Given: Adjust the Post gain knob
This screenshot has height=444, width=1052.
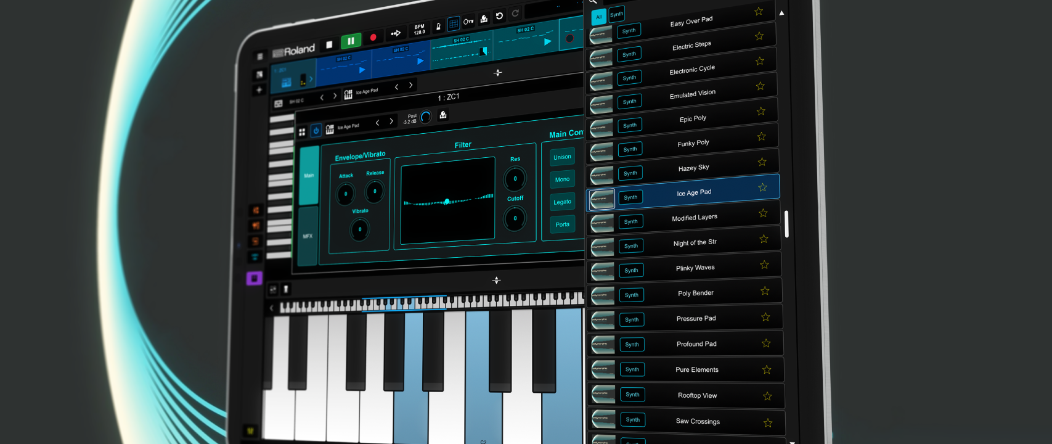Looking at the screenshot, I should (426, 117).
